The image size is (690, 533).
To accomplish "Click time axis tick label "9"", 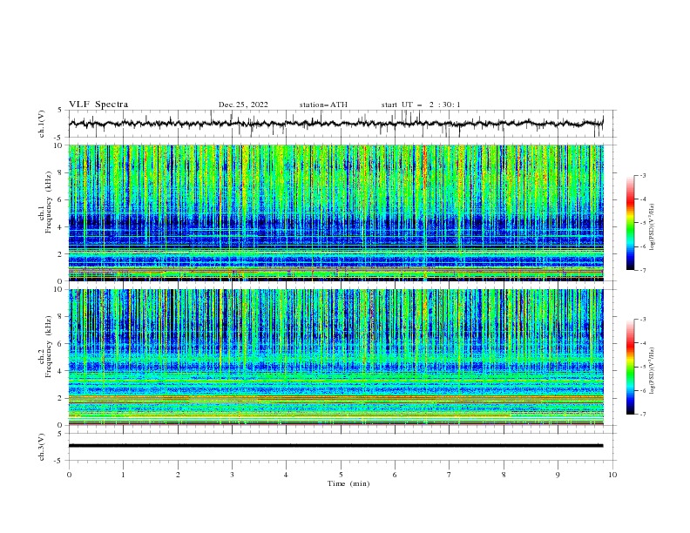I will pyautogui.click(x=558, y=475).
